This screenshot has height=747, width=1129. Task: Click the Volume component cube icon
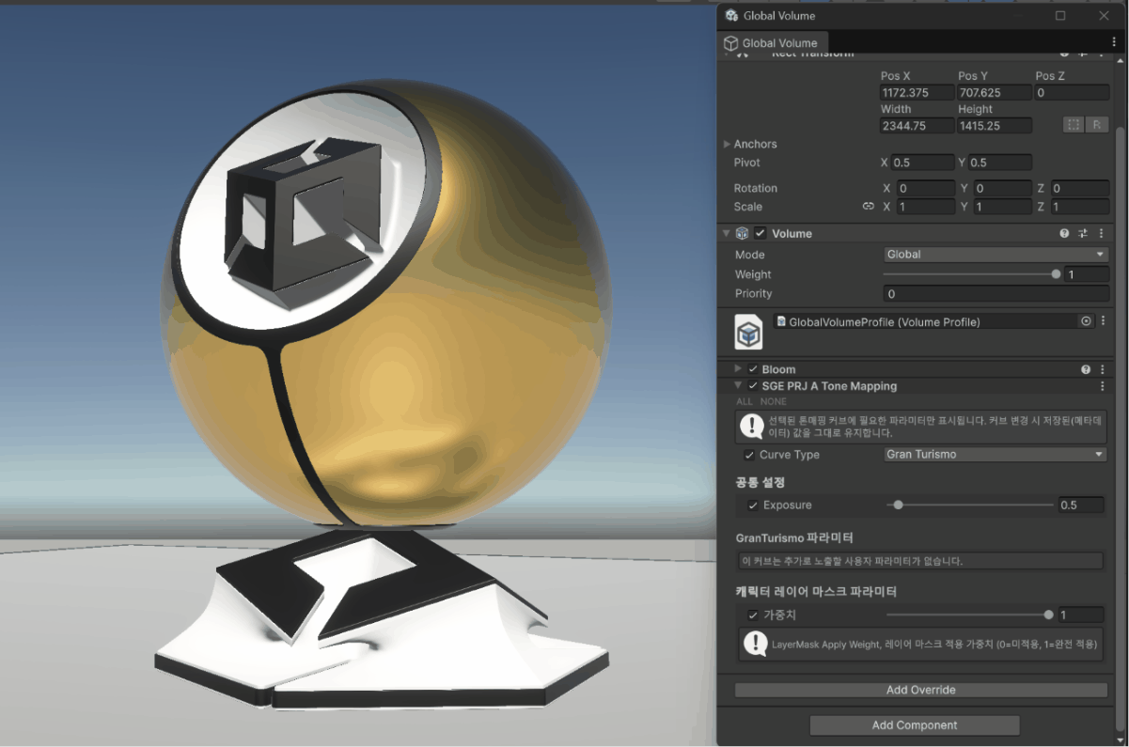click(x=742, y=233)
